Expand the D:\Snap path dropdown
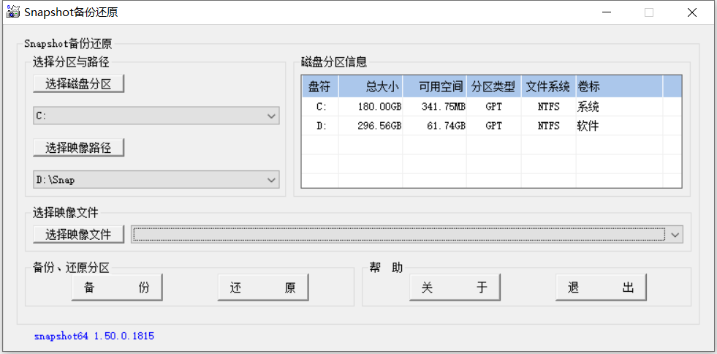The width and height of the screenshot is (717, 354). coord(272,180)
